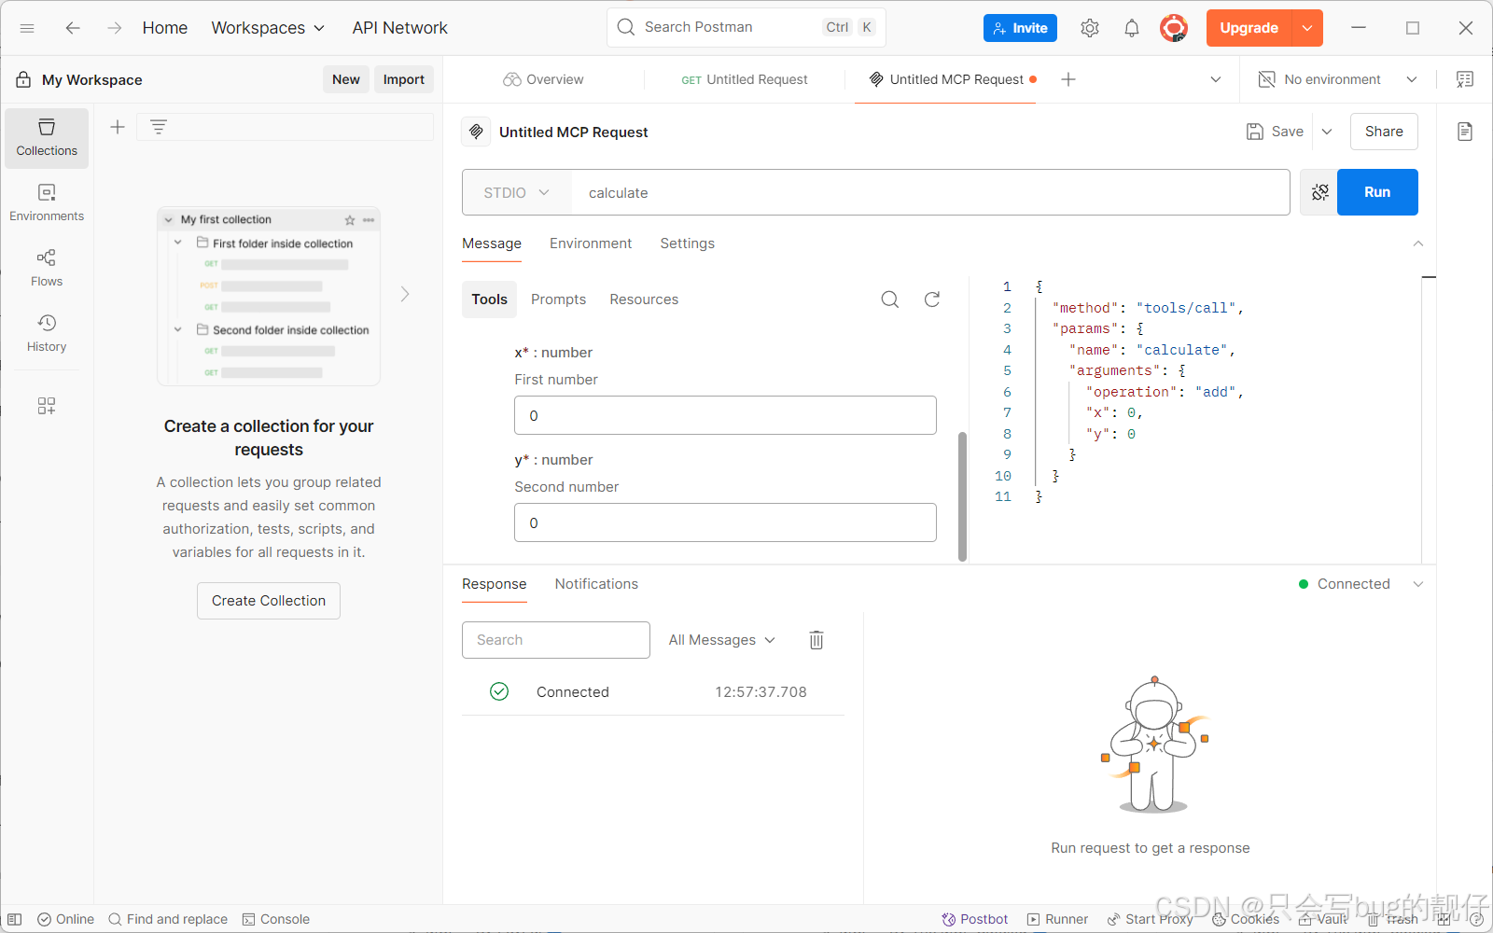Click the plus icon to create new collection
1493x933 pixels.
[x=118, y=127]
